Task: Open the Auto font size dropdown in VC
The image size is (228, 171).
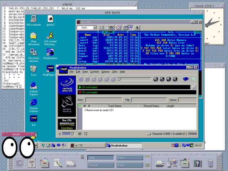Action: [x=95, y=27]
